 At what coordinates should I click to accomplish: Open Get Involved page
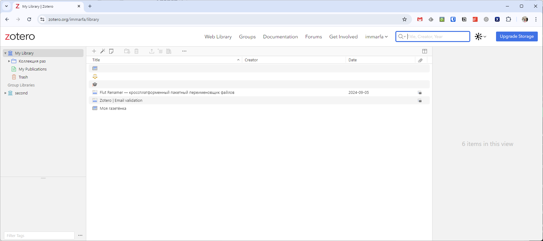[343, 36]
